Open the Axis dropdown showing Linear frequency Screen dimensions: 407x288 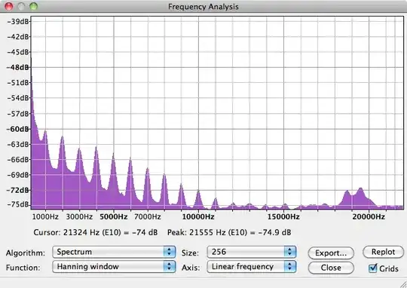pos(252,267)
